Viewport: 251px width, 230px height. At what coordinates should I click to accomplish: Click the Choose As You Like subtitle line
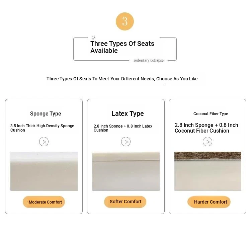(x=122, y=79)
